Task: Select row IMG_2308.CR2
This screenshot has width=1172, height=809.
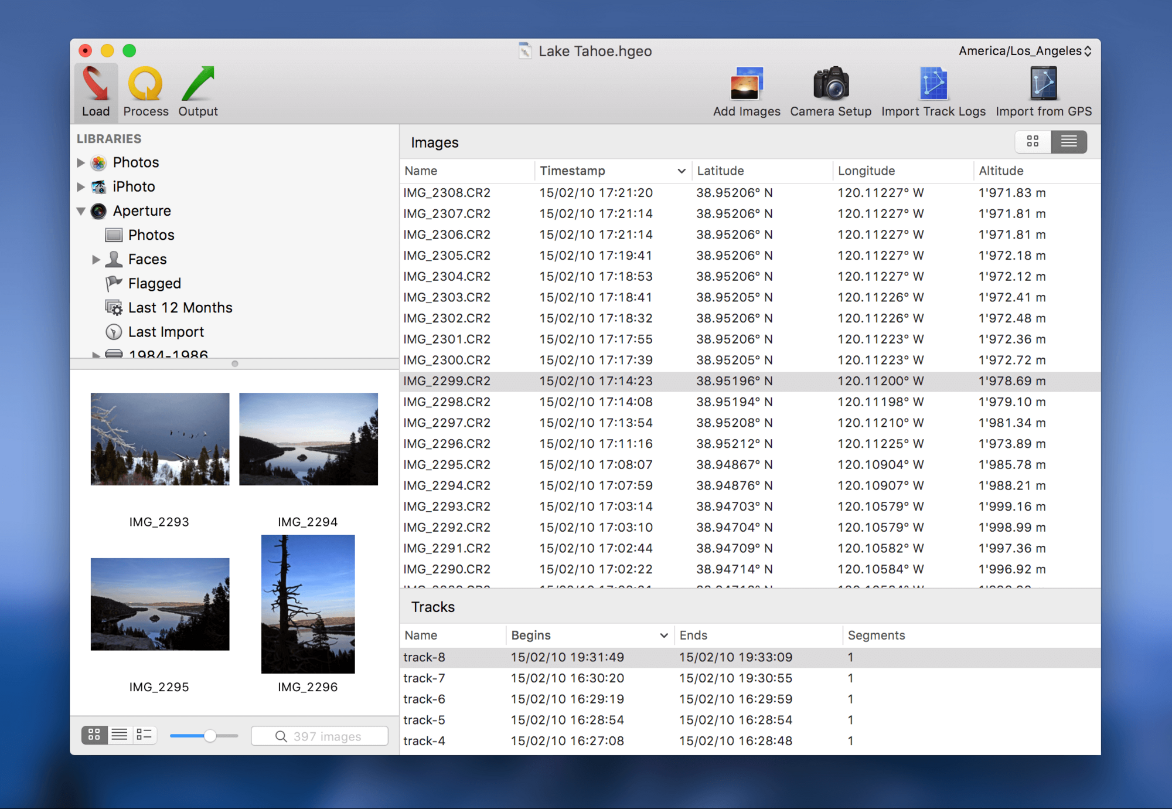Action: [750, 193]
